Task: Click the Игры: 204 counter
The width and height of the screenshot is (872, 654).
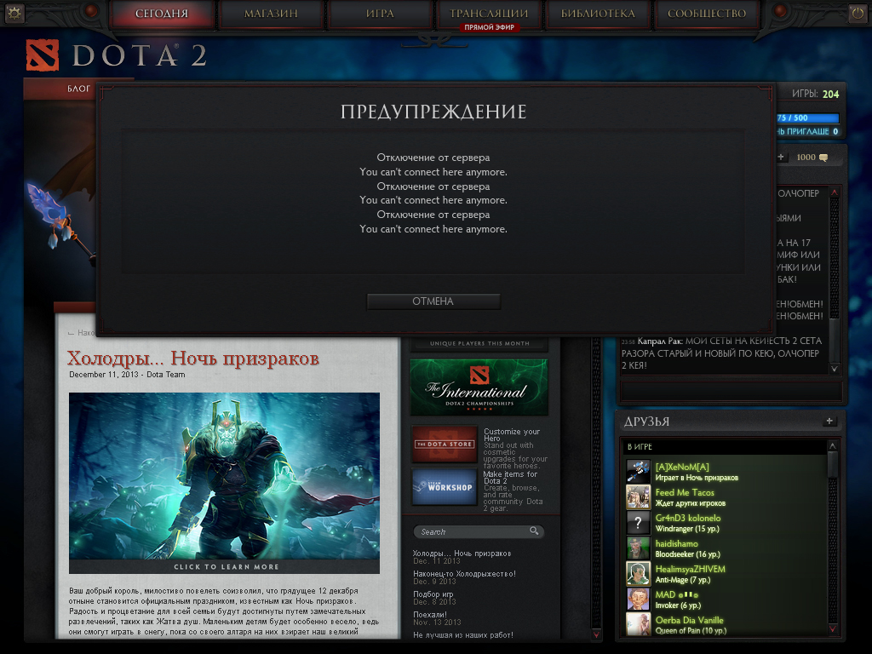Action: [x=815, y=94]
